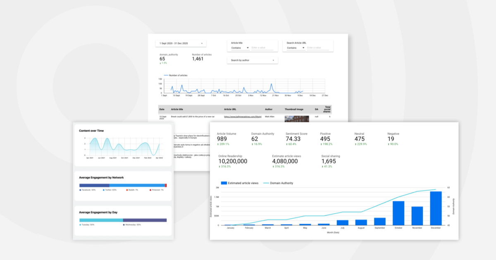Toggle the Negative sentiment metric card
Image resolution: width=496 pixels, height=260 pixels.
coord(392,137)
